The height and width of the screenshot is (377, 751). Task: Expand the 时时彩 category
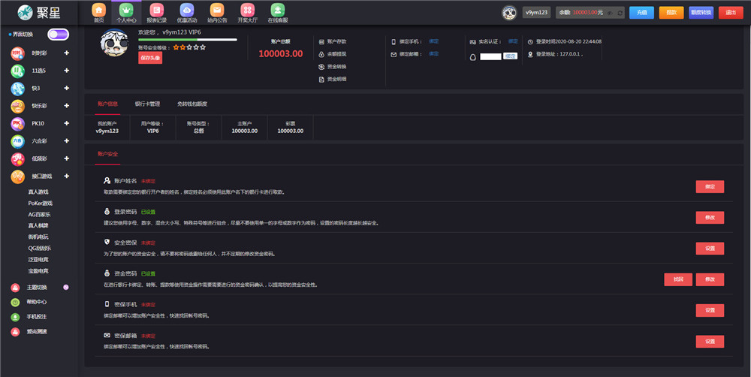pyautogui.click(x=67, y=53)
